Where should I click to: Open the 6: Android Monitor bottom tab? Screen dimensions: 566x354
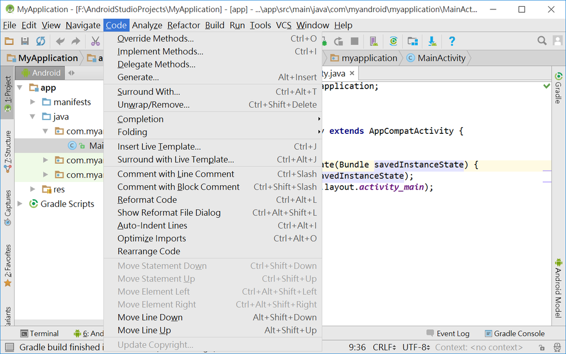[88, 334]
